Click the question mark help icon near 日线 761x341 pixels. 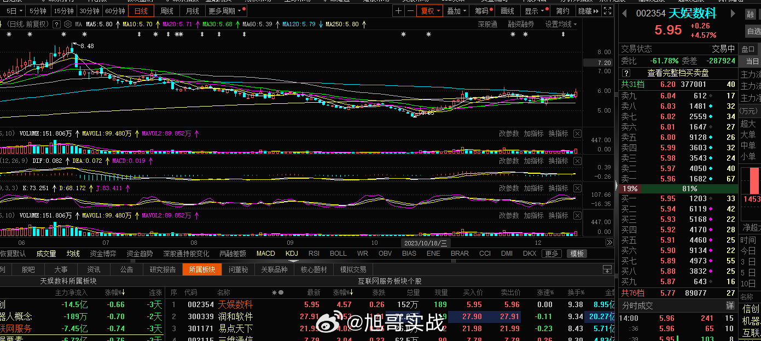pyautogui.click(x=56, y=23)
